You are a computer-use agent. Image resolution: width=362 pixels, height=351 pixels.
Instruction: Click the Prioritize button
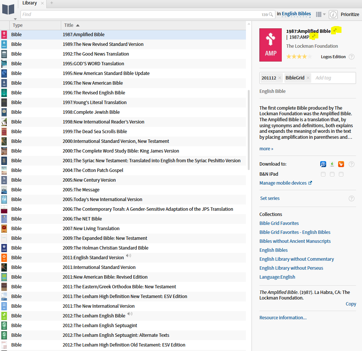click(x=350, y=14)
